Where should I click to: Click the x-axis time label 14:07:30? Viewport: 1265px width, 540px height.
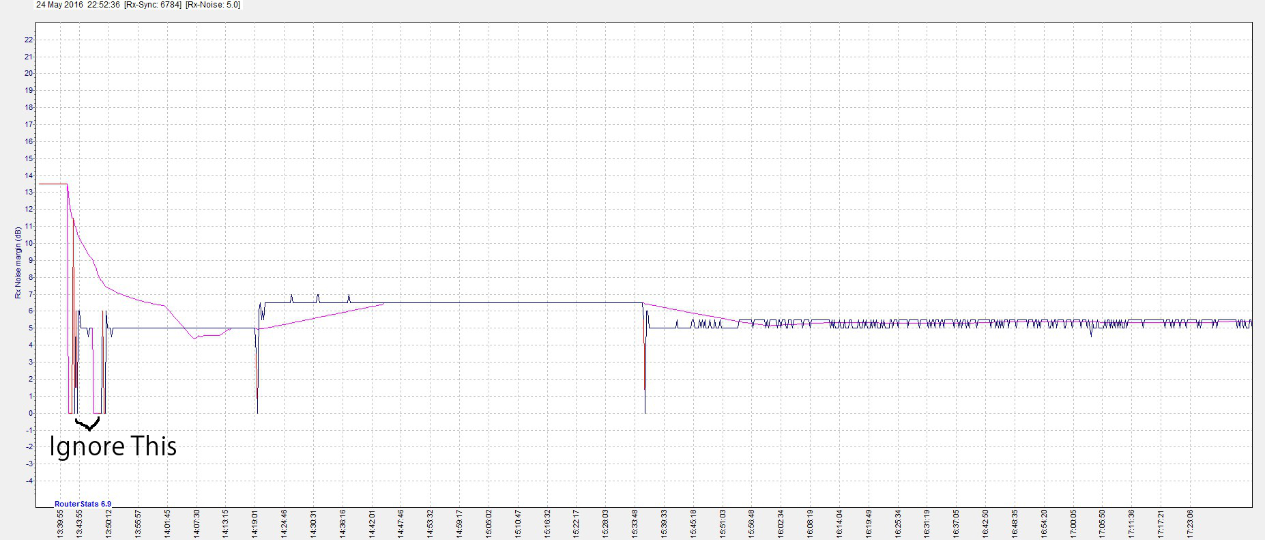(197, 524)
